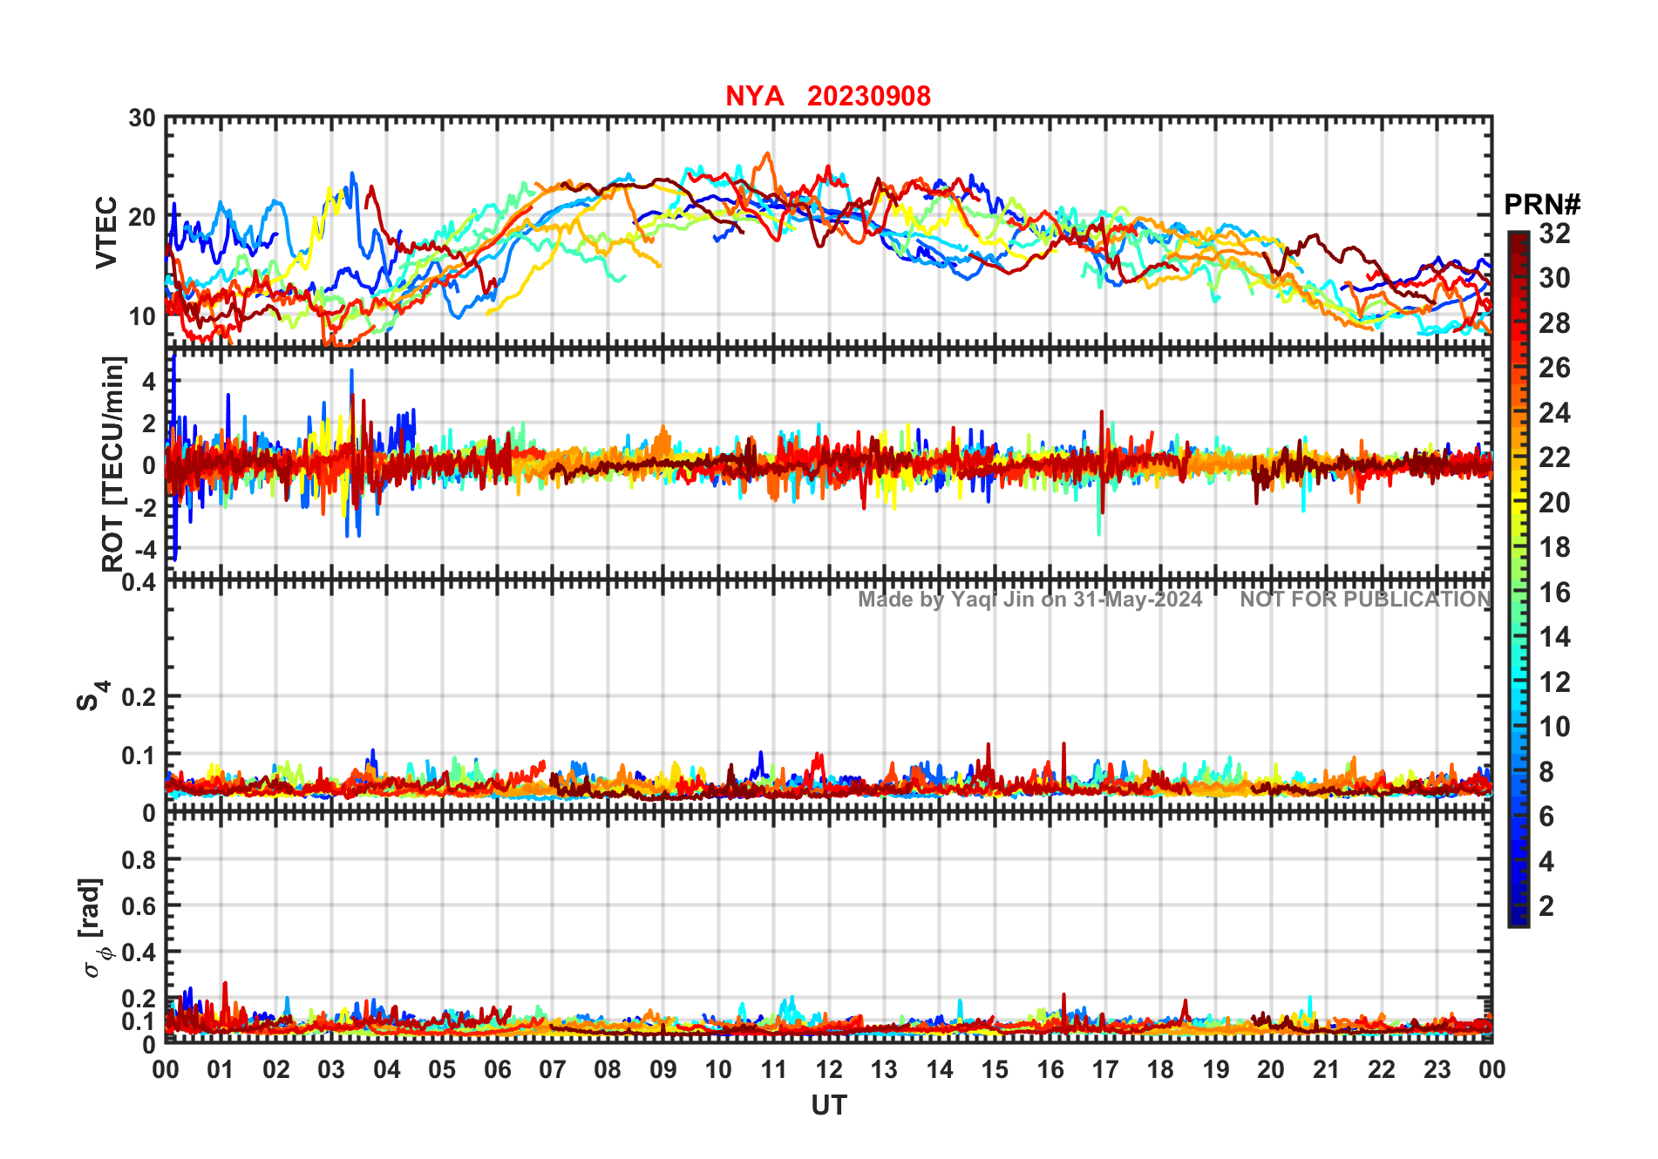This screenshot has width=1658, height=1159.
Task: Select hour "06" on the UT axis
Action: coord(498,1069)
